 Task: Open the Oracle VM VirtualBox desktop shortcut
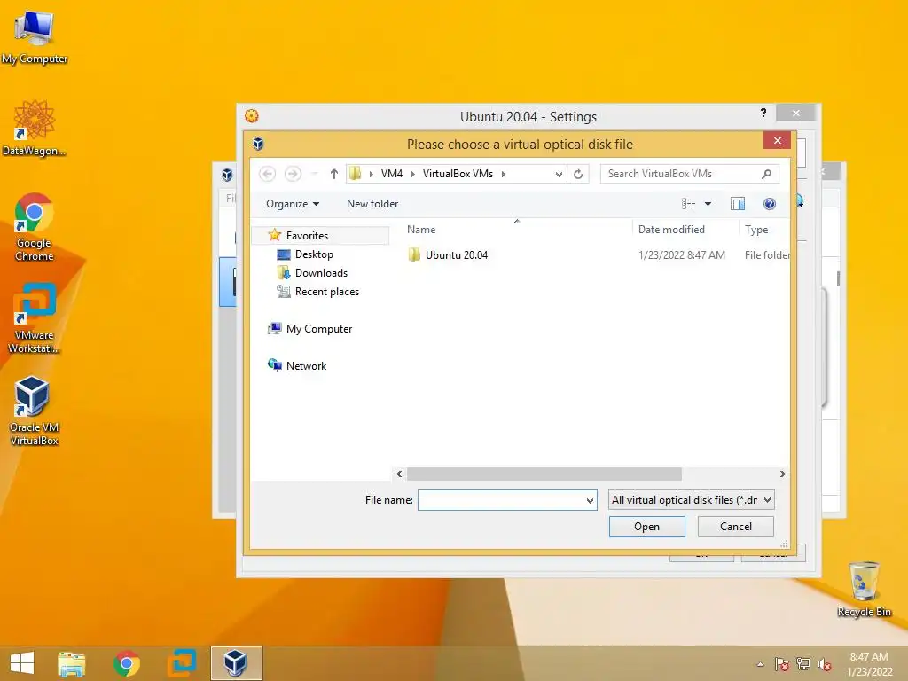tap(35, 411)
